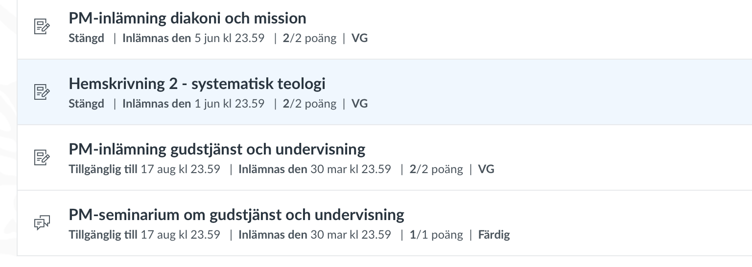Click Stängd status under PM-inlämning diakoni
752x267 pixels.
click(x=87, y=38)
